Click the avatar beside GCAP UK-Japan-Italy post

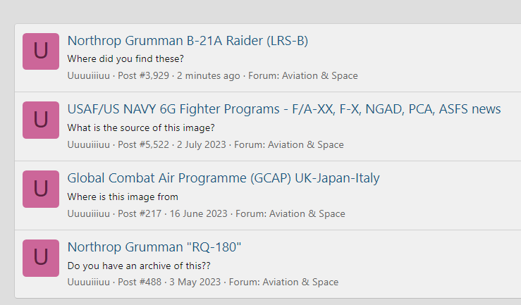click(x=41, y=189)
